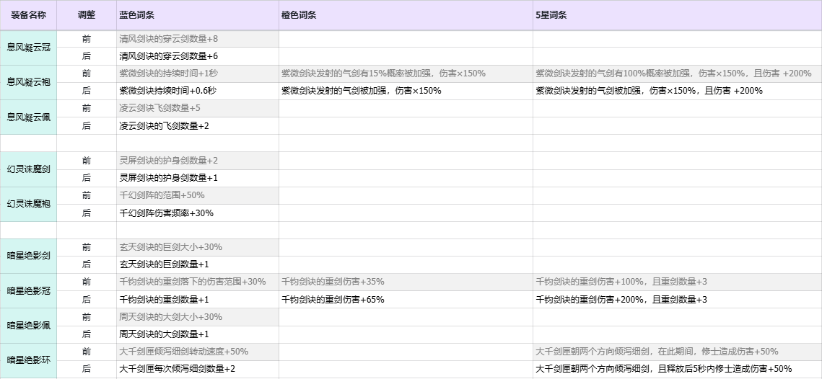Click the cell 大千剑匣每次倾泻细剑数量+2
The width and height of the screenshot is (822, 379).
197,369
